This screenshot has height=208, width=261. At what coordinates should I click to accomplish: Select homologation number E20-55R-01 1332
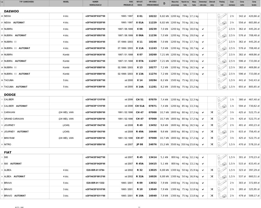[95, 183]
